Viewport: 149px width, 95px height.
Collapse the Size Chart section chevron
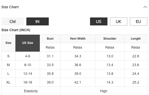pyautogui.click(x=145, y=7)
